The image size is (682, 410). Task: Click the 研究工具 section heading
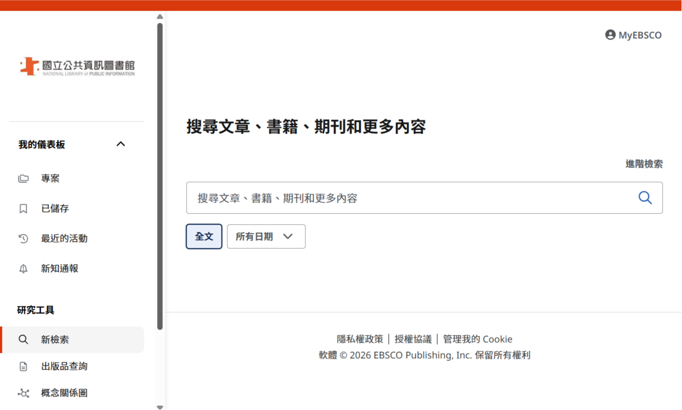click(x=36, y=310)
